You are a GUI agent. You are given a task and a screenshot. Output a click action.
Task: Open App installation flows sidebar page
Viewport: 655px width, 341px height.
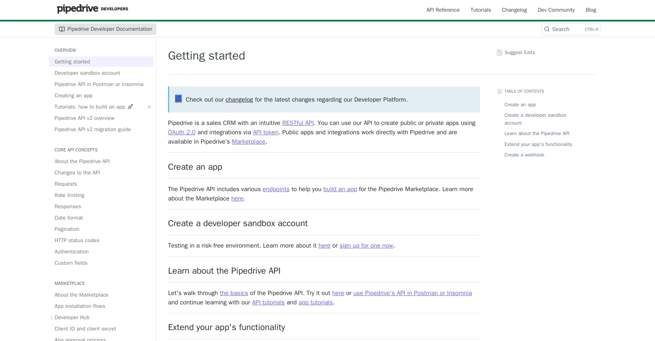pos(101,306)
